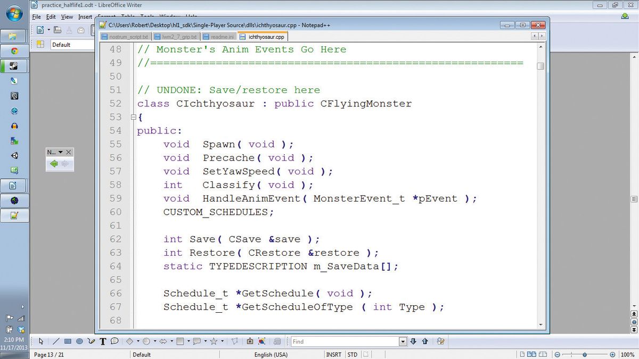Toggle INSRT insert mode in status bar
This screenshot has width=639, height=359.
tap(334, 355)
